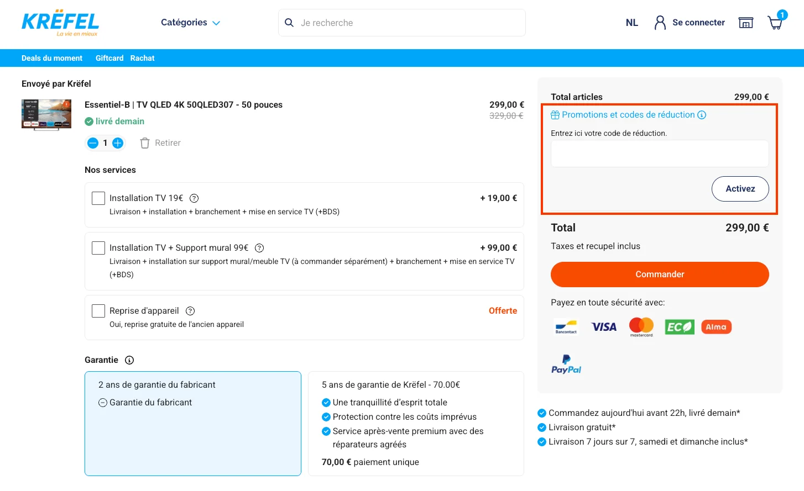
Task: Click the ECO cheque payment logo
Action: (x=680, y=327)
